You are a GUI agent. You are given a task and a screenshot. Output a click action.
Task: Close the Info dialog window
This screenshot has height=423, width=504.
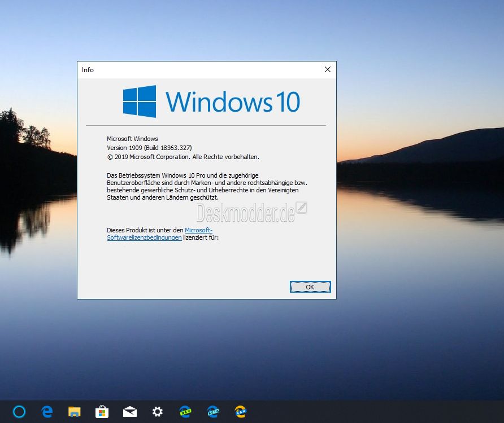328,69
